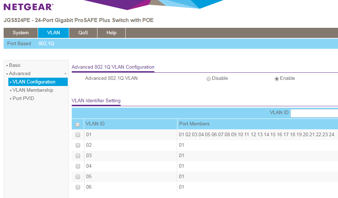This screenshot has height=198, width=338.
Task: Toggle the select-all checkbox in table header
Action: click(x=78, y=125)
